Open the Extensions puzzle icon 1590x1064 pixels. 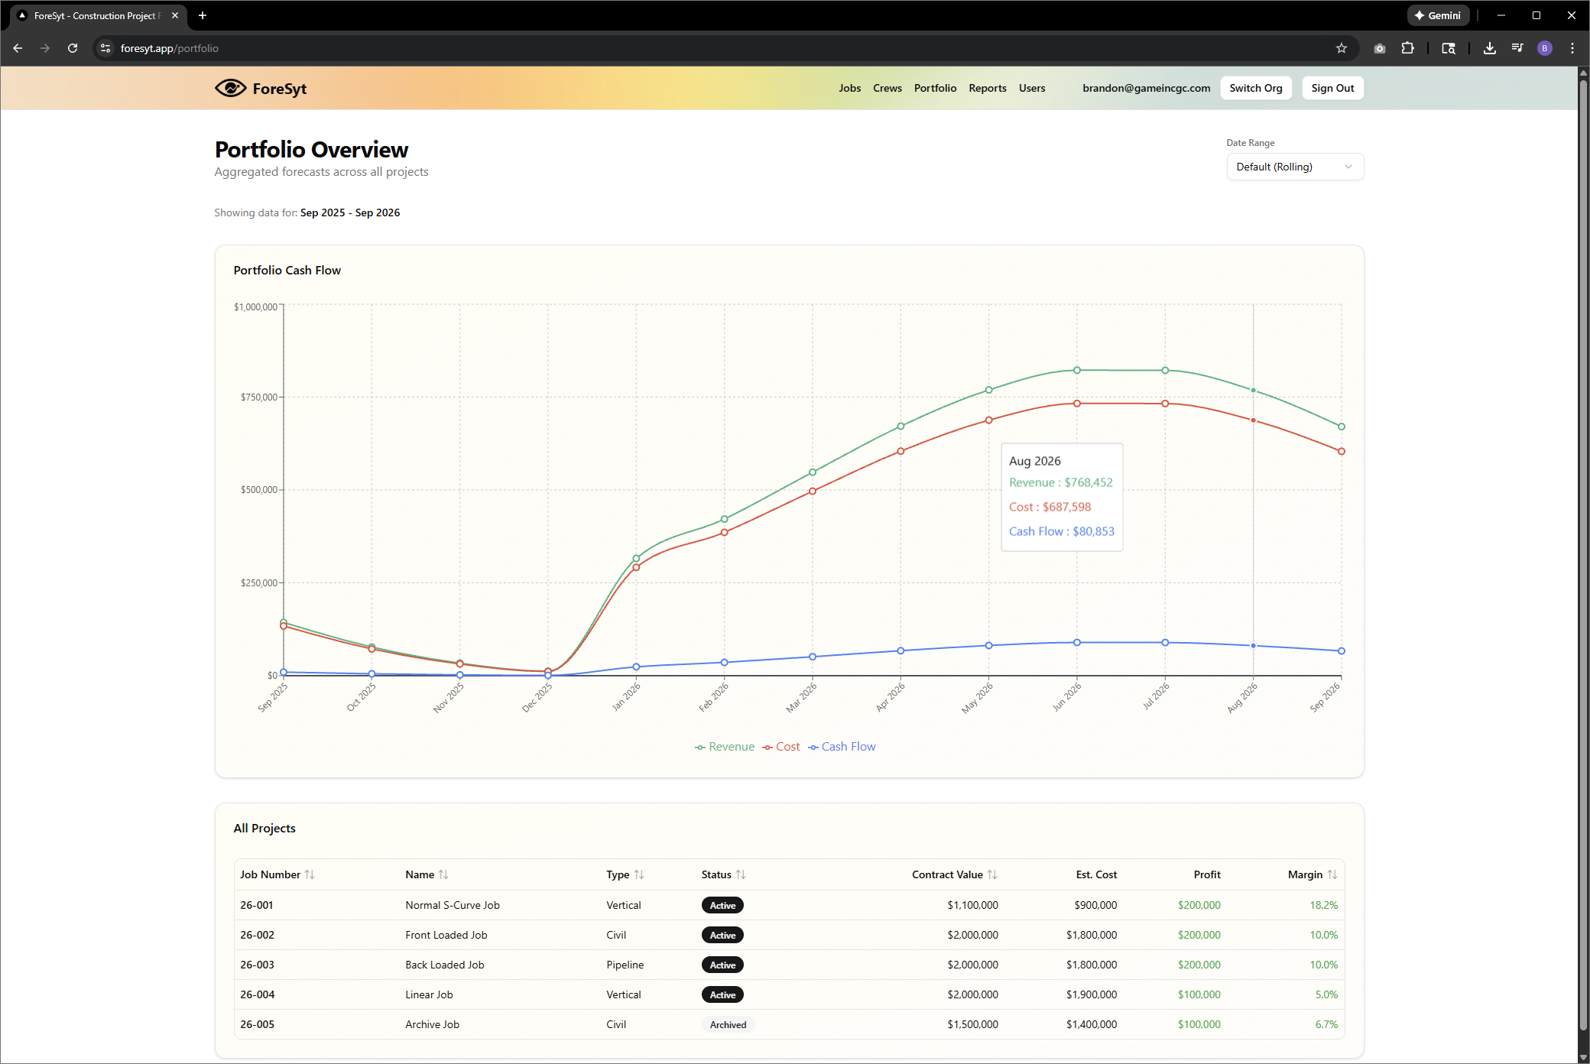click(x=1408, y=47)
